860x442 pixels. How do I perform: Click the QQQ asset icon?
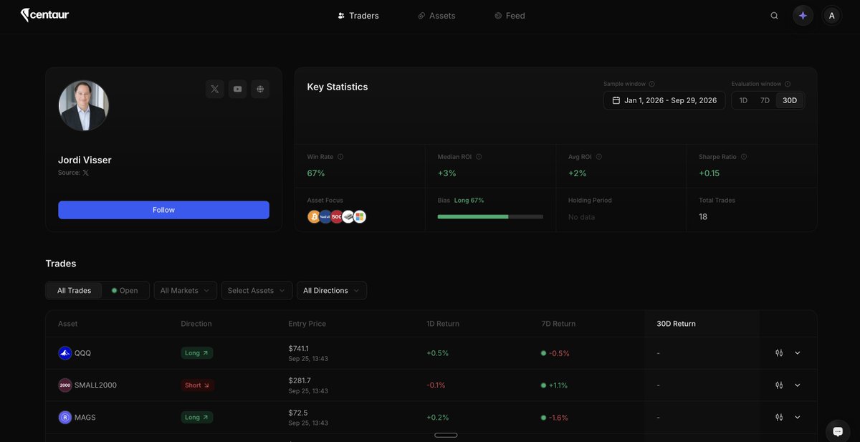coord(65,353)
